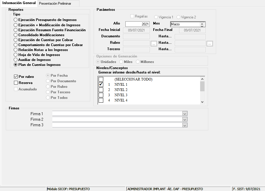Open the Firma 2 dropdown list
Viewport: 265px width, 191px height.
point(185,119)
